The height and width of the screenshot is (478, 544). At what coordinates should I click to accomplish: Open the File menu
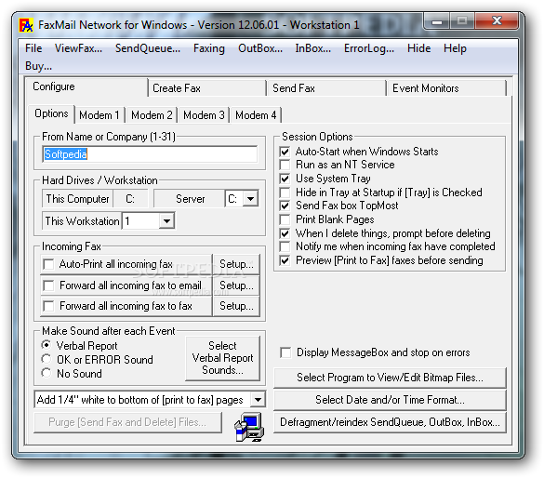coord(33,48)
